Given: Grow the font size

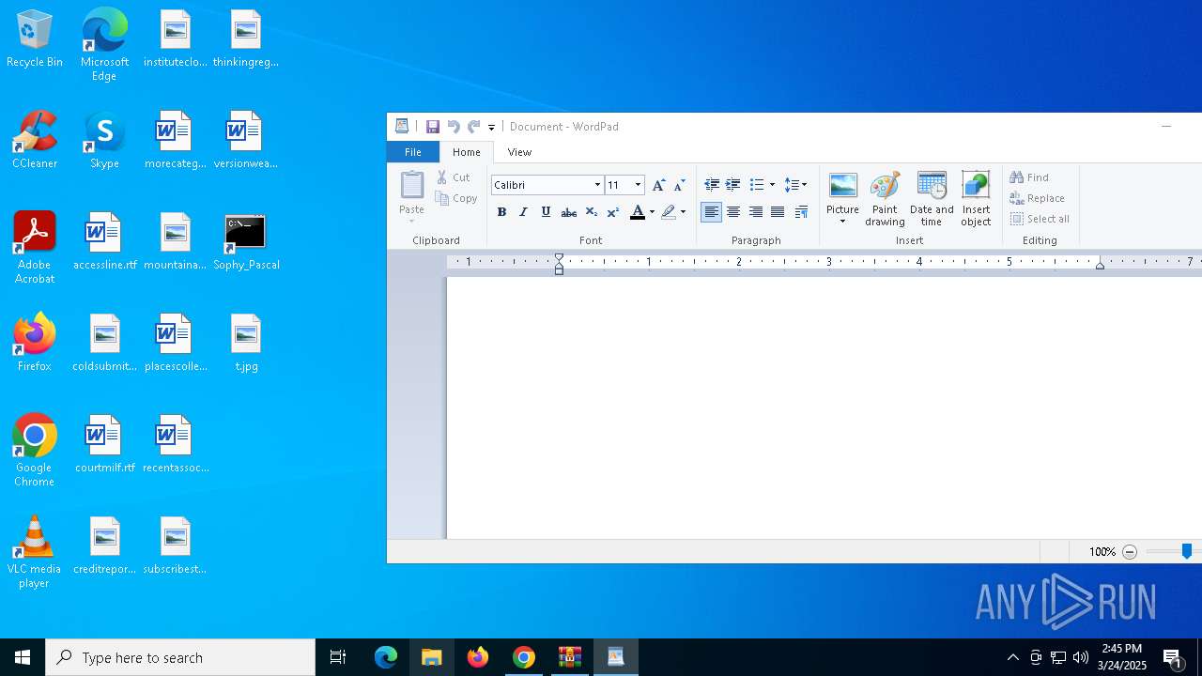Looking at the screenshot, I should 658,185.
